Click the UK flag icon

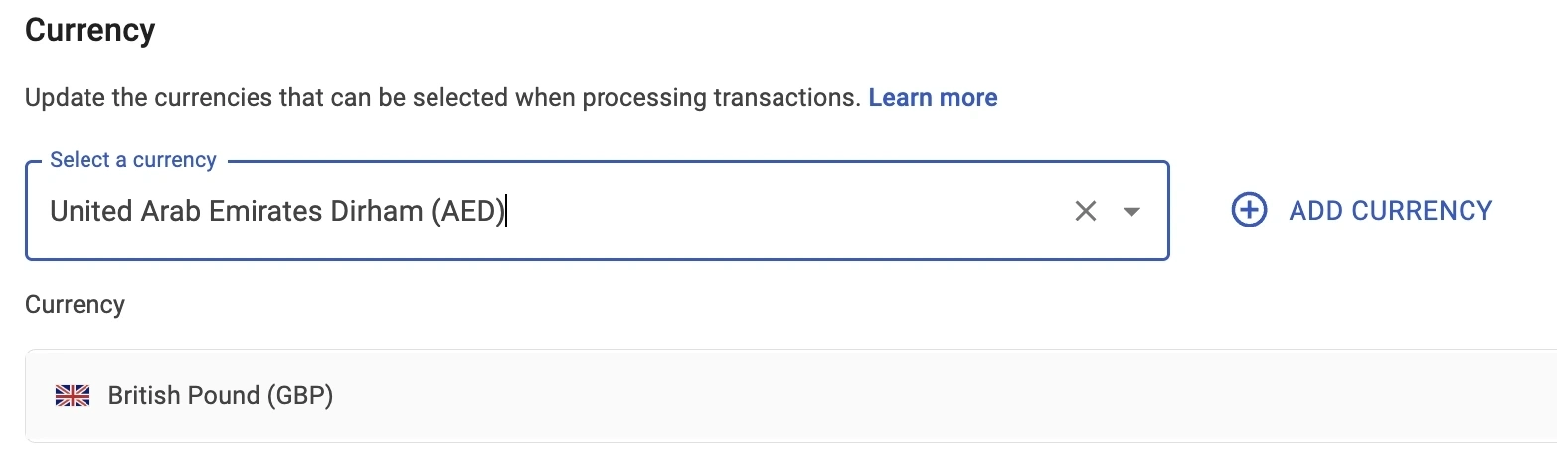point(72,396)
